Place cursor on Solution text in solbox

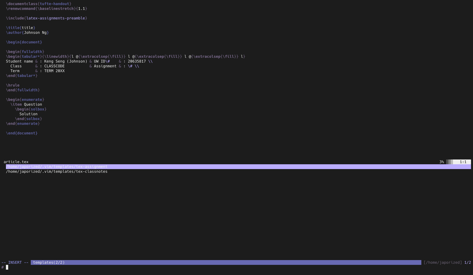click(29, 114)
